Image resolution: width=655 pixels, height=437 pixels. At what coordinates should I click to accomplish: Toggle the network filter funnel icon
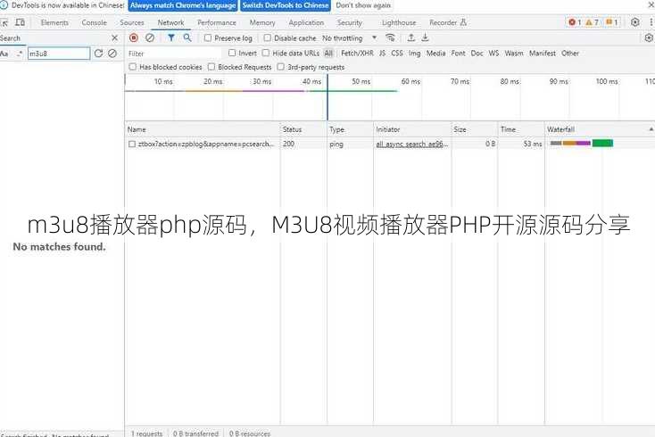point(171,38)
